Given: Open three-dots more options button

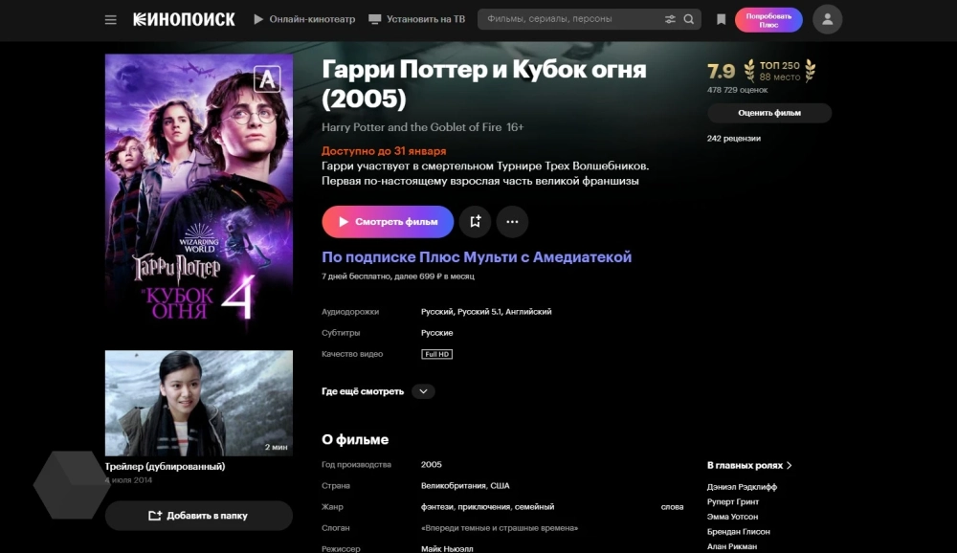Looking at the screenshot, I should [x=512, y=222].
